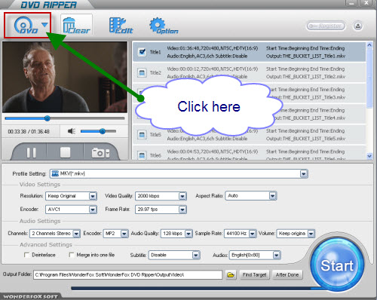Click the big blue Start button

pyautogui.click(x=337, y=265)
